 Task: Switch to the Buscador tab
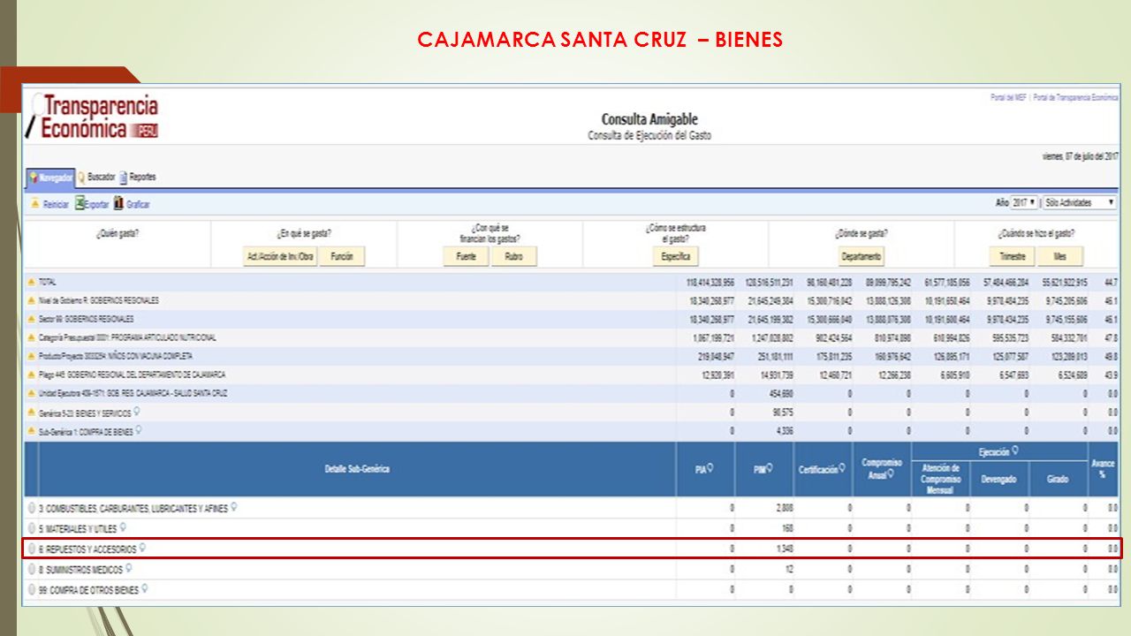pos(96,177)
